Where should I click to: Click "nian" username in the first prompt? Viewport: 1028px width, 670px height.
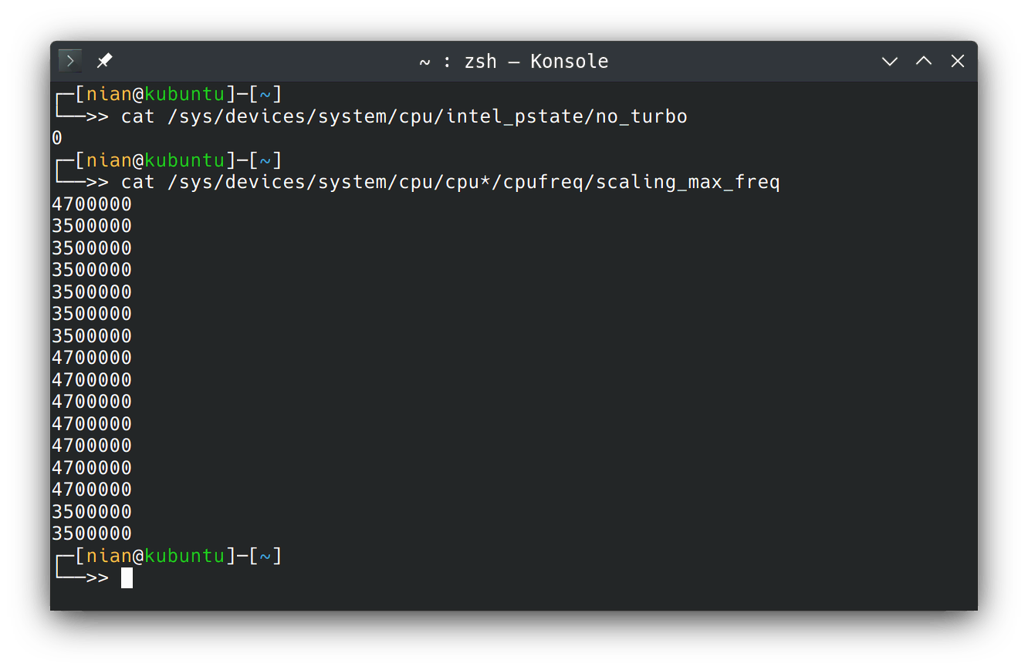point(109,95)
